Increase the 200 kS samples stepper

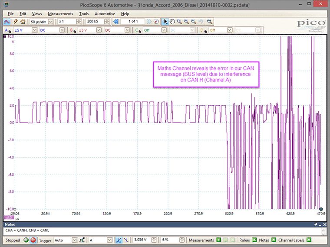click(x=107, y=20)
